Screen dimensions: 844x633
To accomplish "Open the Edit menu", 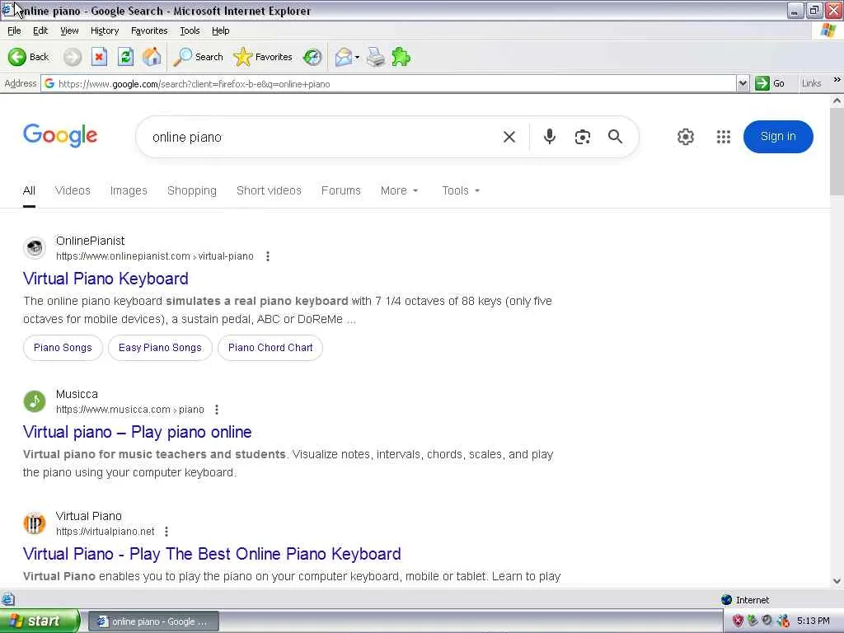I will click(x=40, y=30).
